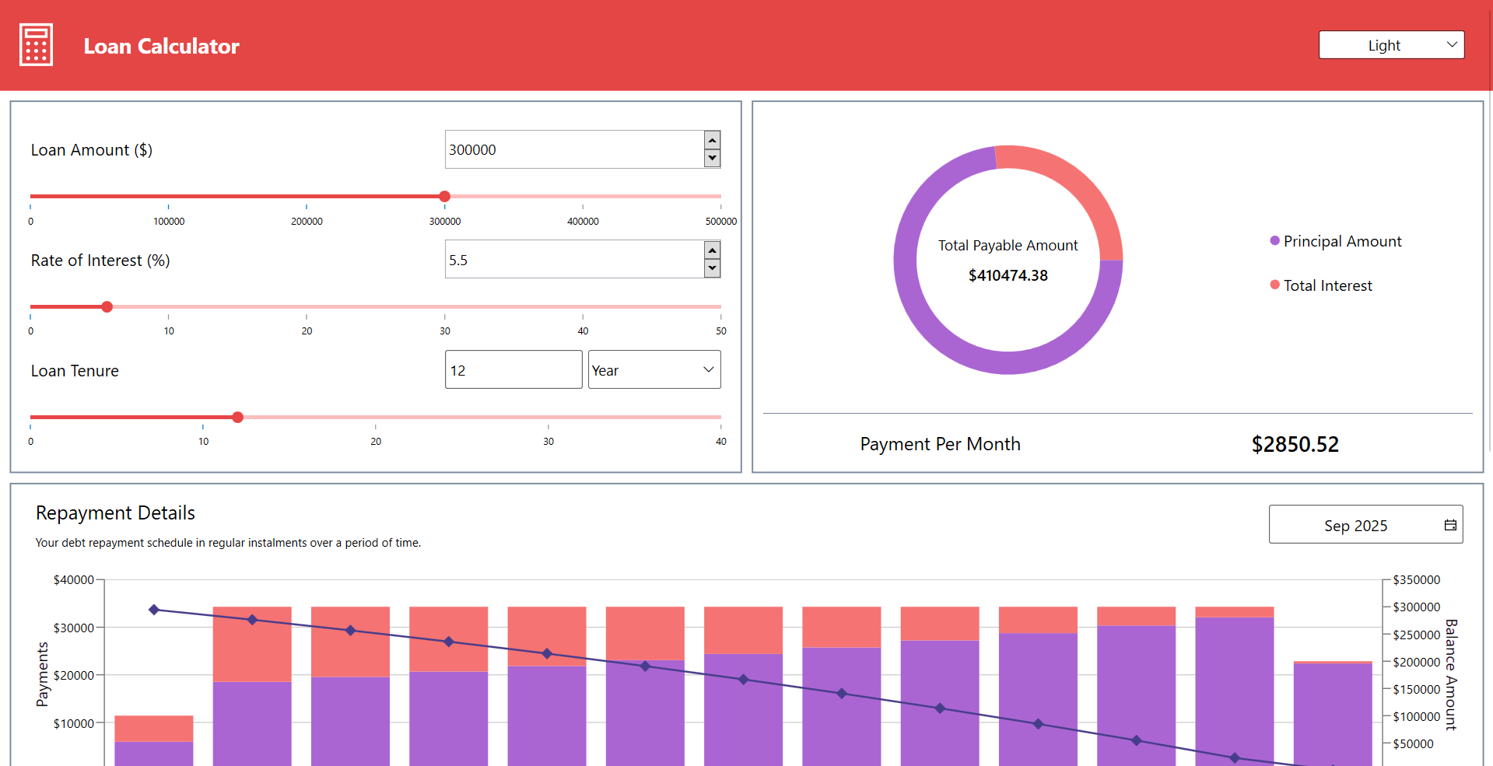Click the Loan Tenure slider handle
Screen dimensions: 1493x766
point(237,417)
